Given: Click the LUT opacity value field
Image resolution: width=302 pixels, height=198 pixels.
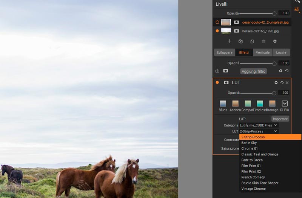Looking at the screenshot, I should [x=284, y=93].
